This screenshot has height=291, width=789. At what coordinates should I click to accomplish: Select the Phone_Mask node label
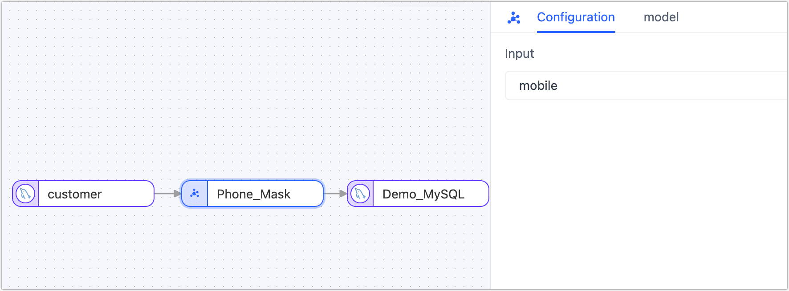(x=253, y=194)
